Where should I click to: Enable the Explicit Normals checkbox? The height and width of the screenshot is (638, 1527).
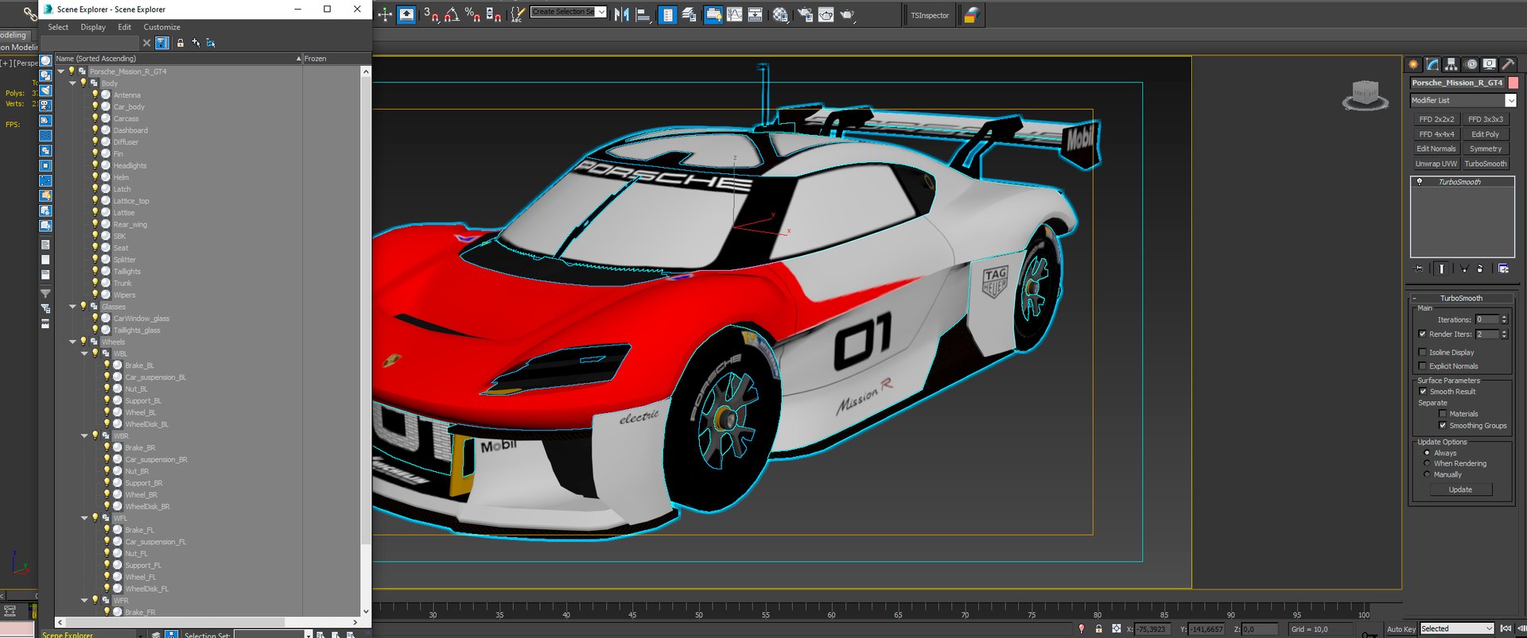1423,366
